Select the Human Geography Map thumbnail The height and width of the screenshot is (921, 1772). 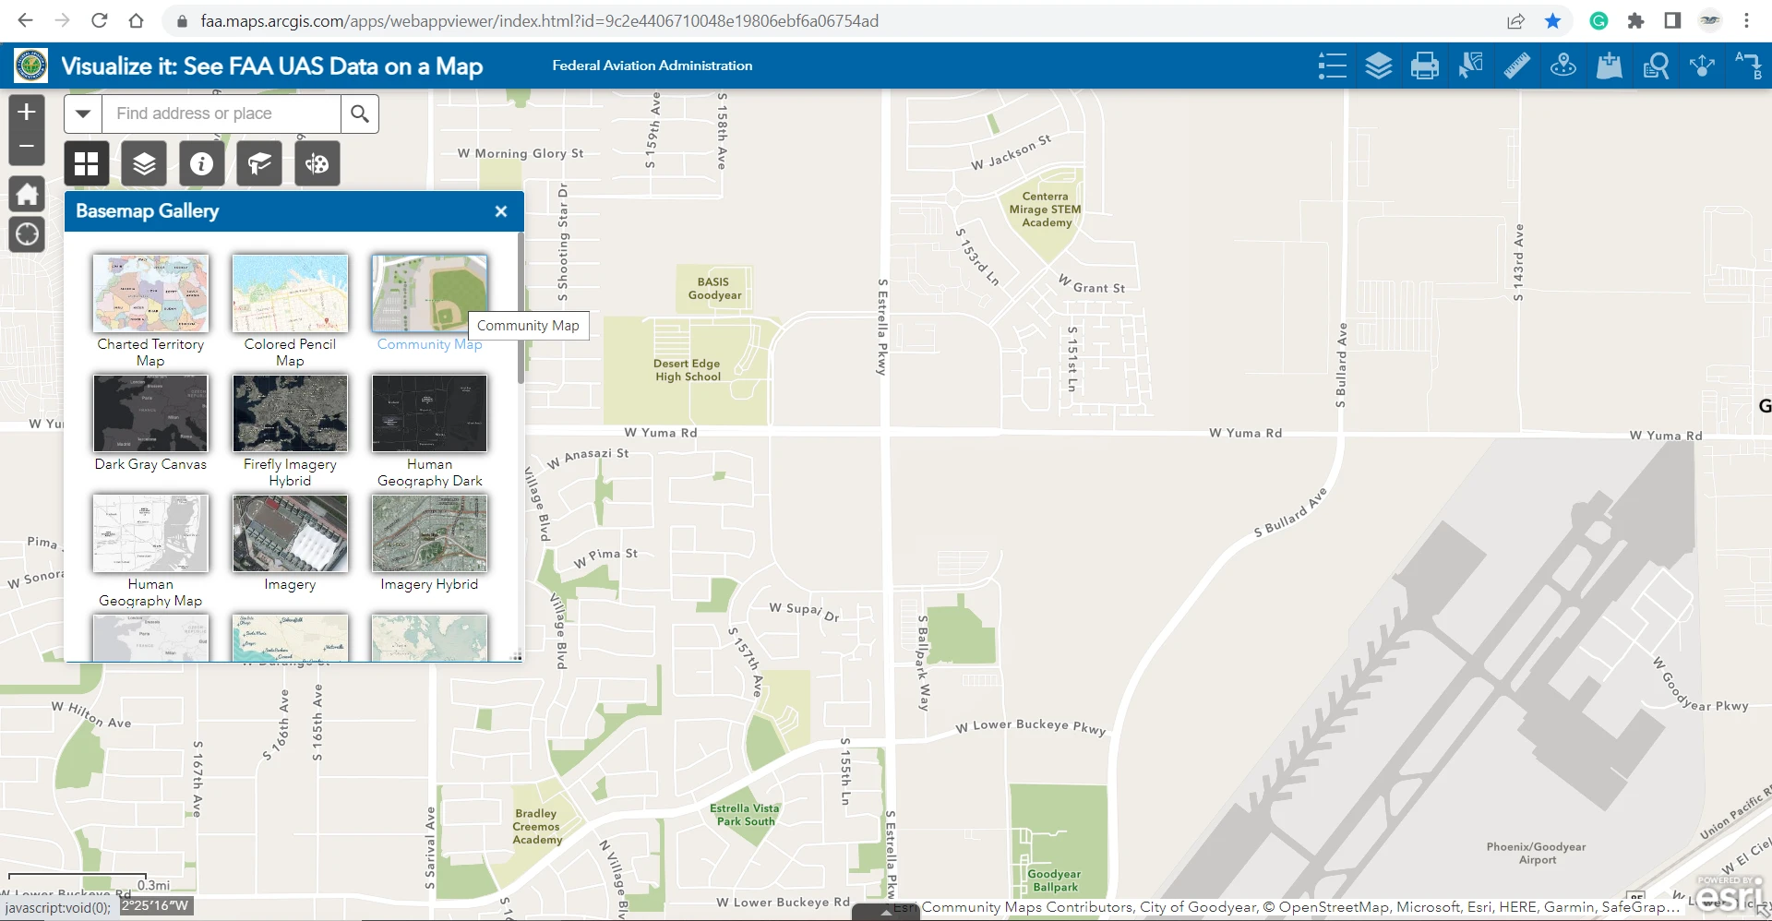150,533
